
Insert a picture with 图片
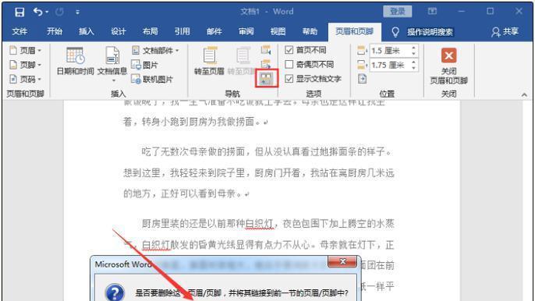[145, 65]
